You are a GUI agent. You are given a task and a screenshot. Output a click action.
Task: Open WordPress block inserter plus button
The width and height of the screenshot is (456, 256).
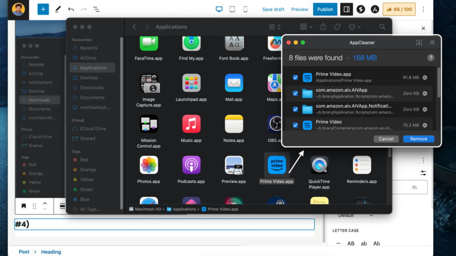[43, 9]
